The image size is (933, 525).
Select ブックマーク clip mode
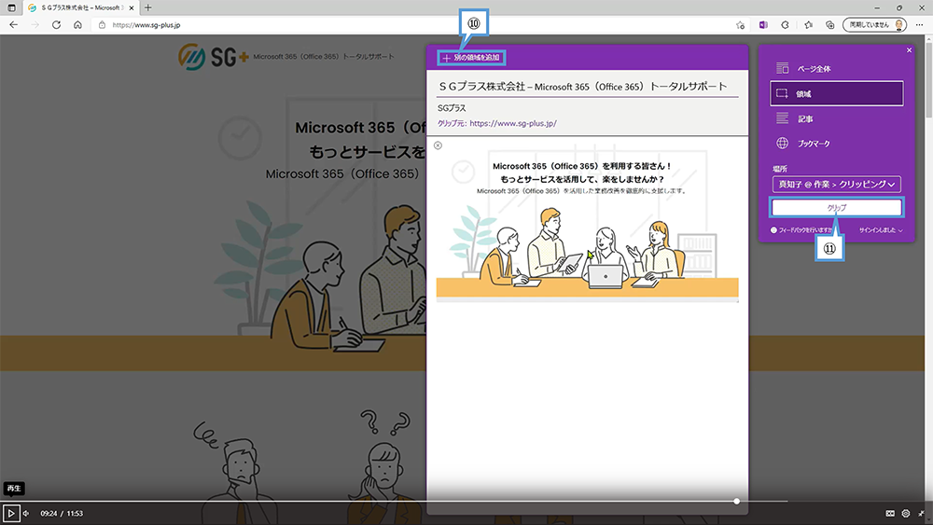837,144
